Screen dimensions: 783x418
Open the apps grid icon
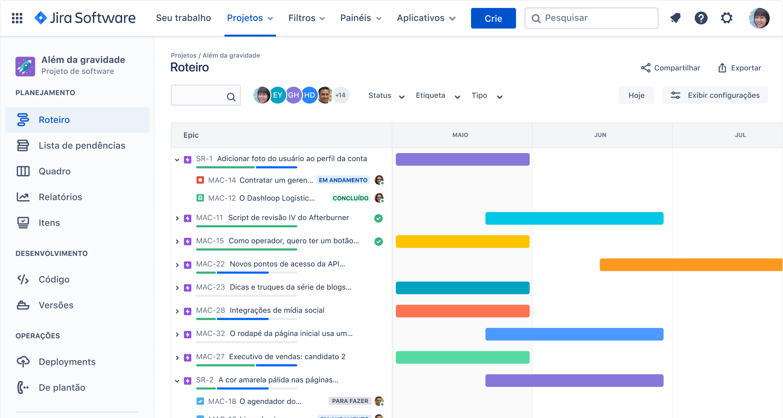point(17,18)
